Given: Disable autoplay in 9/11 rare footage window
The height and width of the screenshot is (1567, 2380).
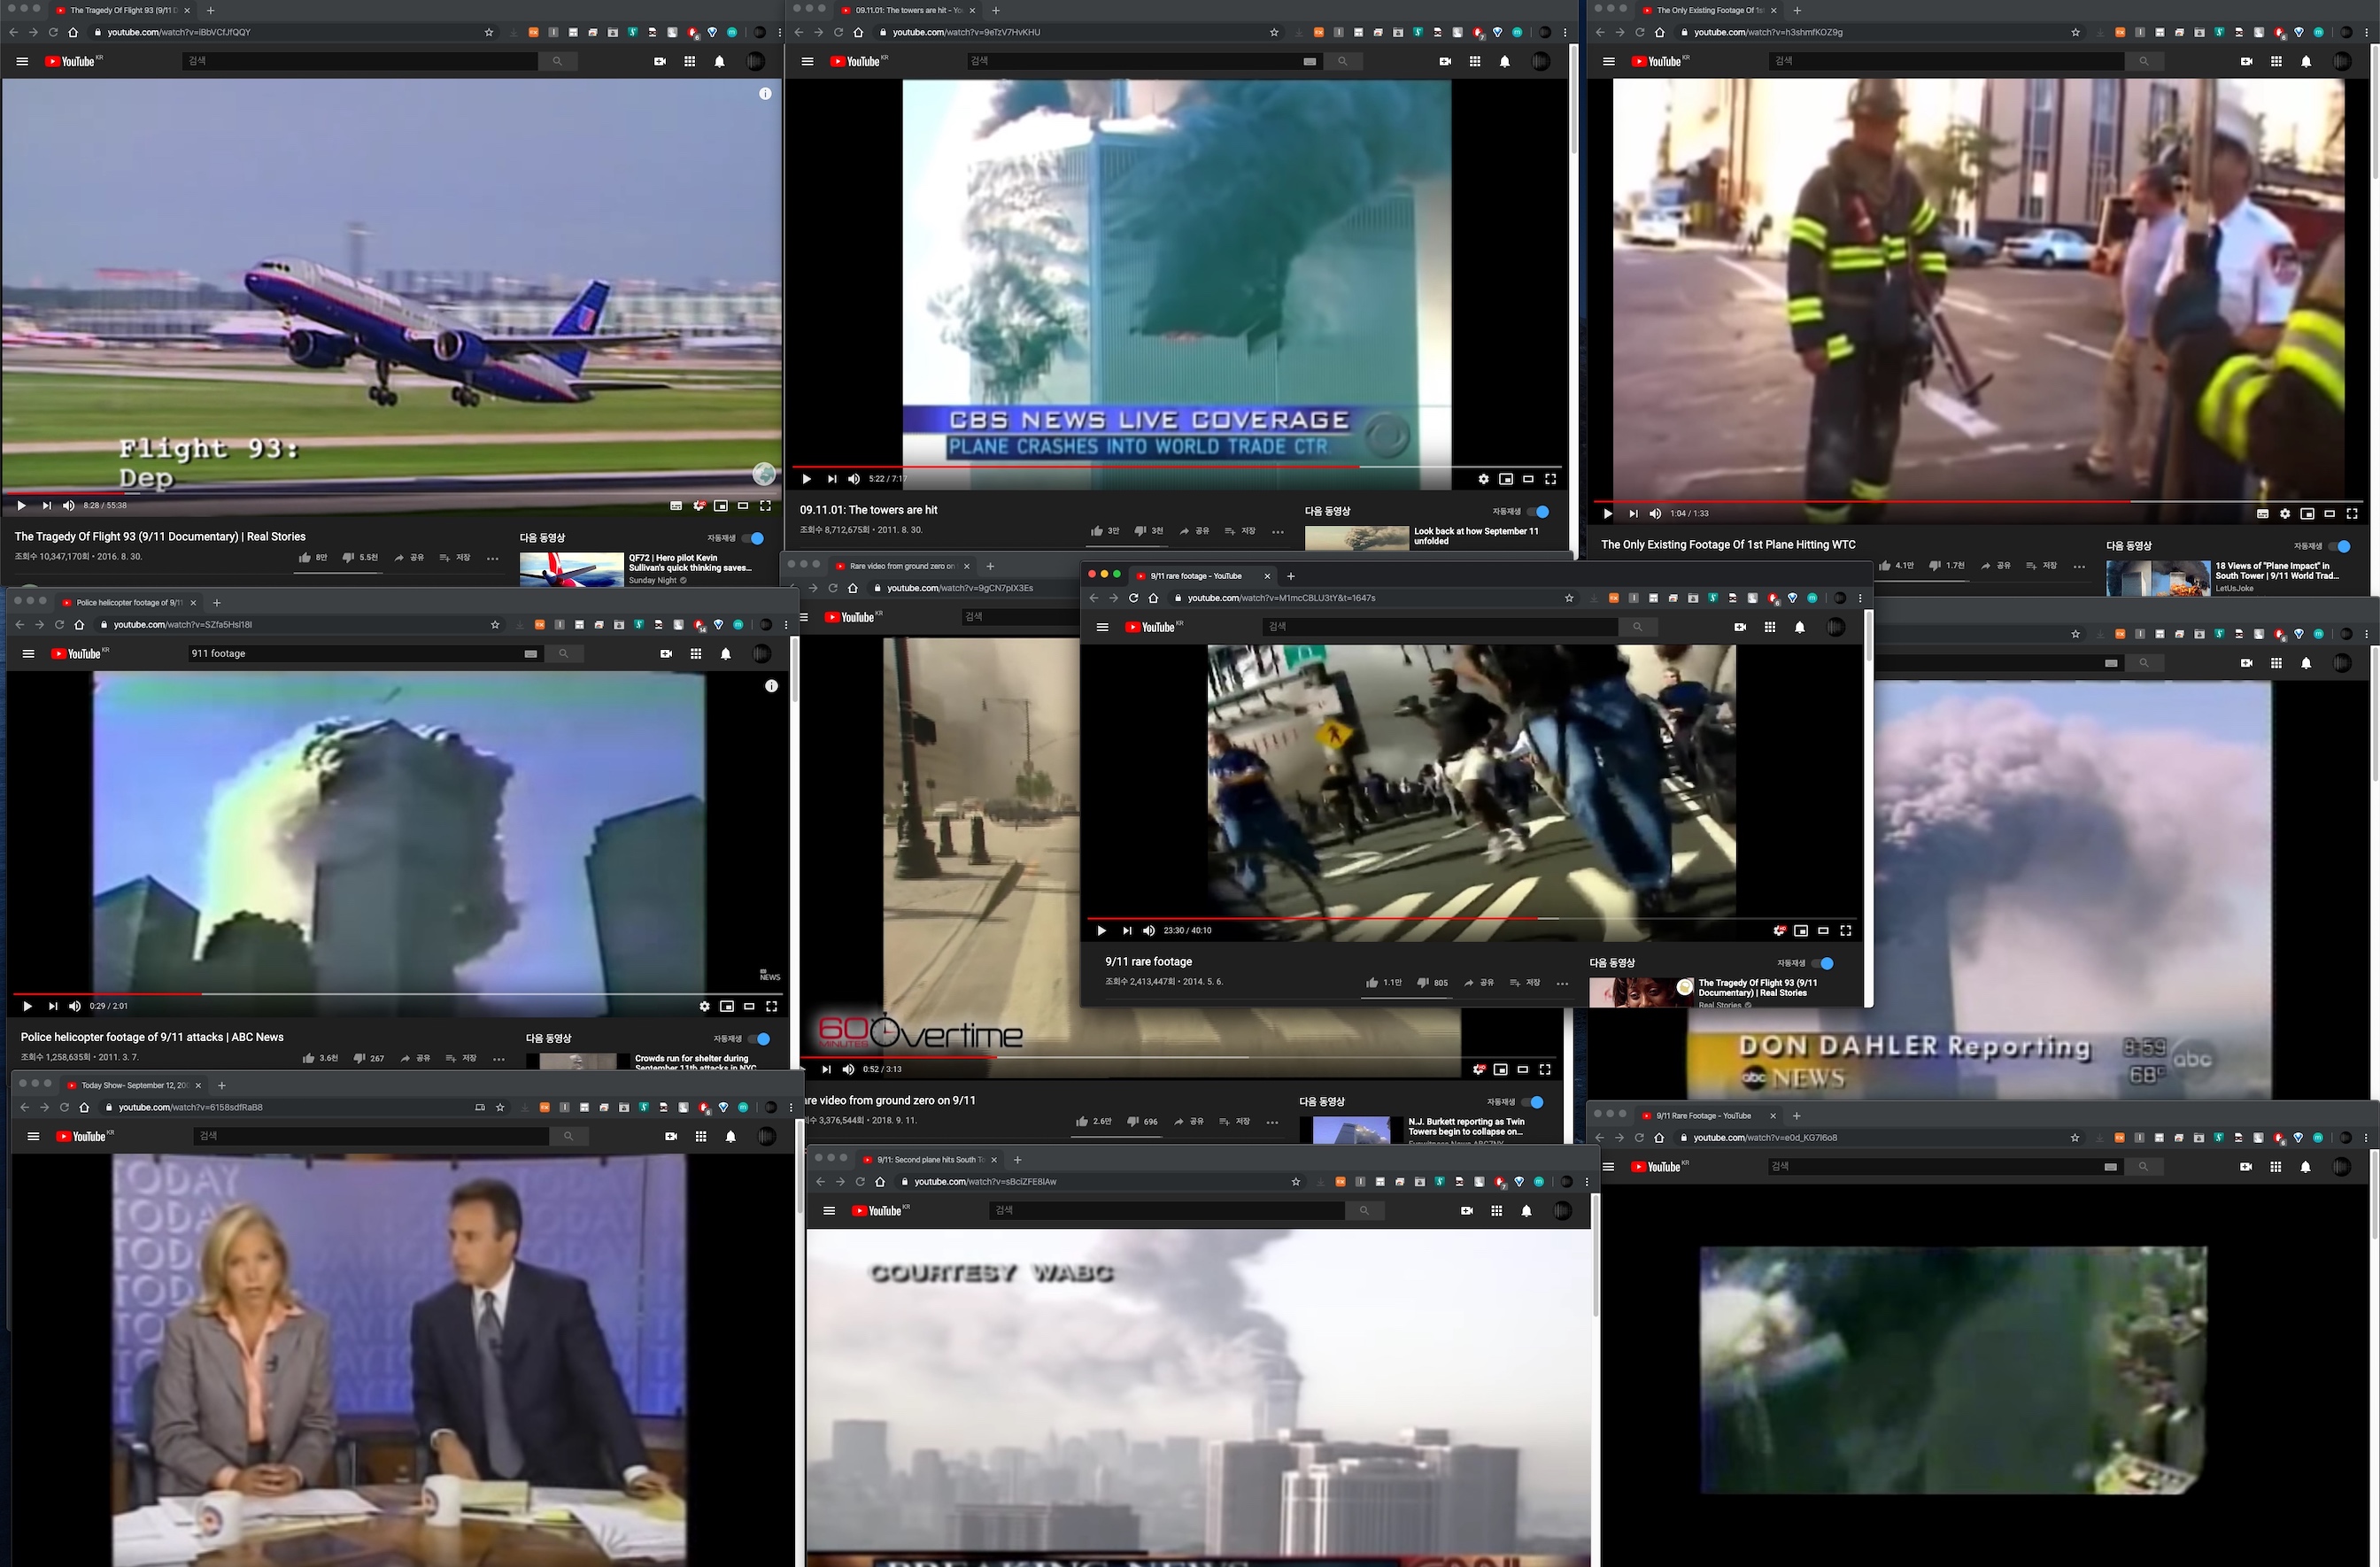Looking at the screenshot, I should (x=1823, y=964).
